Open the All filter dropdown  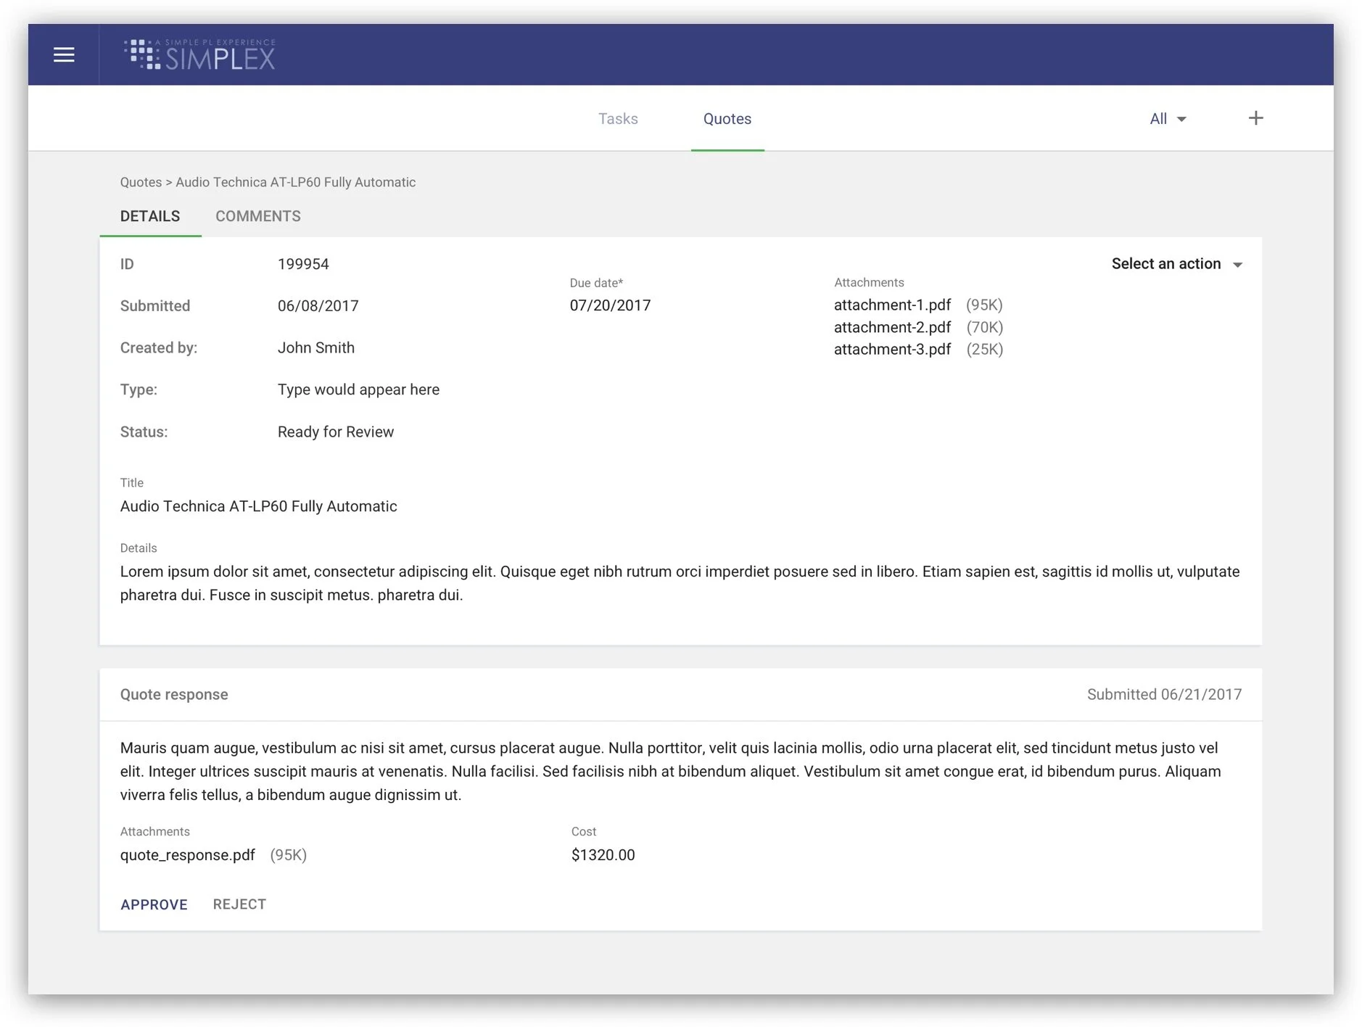coord(1168,119)
